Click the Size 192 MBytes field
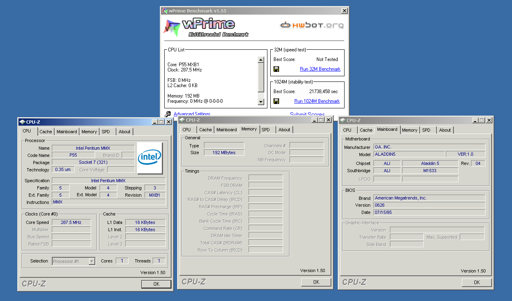 click(224, 153)
